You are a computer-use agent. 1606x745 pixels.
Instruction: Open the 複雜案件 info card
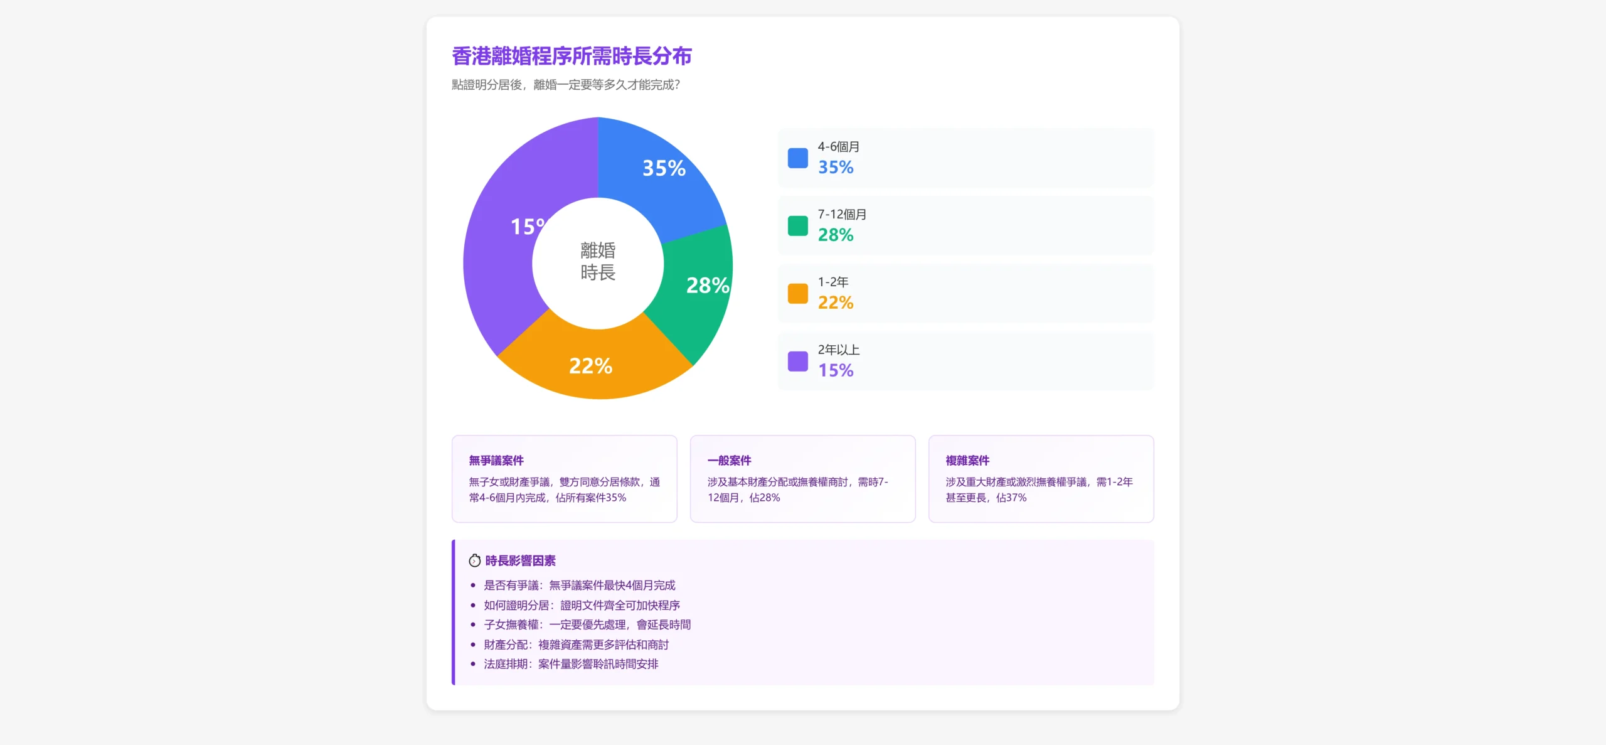[x=1041, y=478]
